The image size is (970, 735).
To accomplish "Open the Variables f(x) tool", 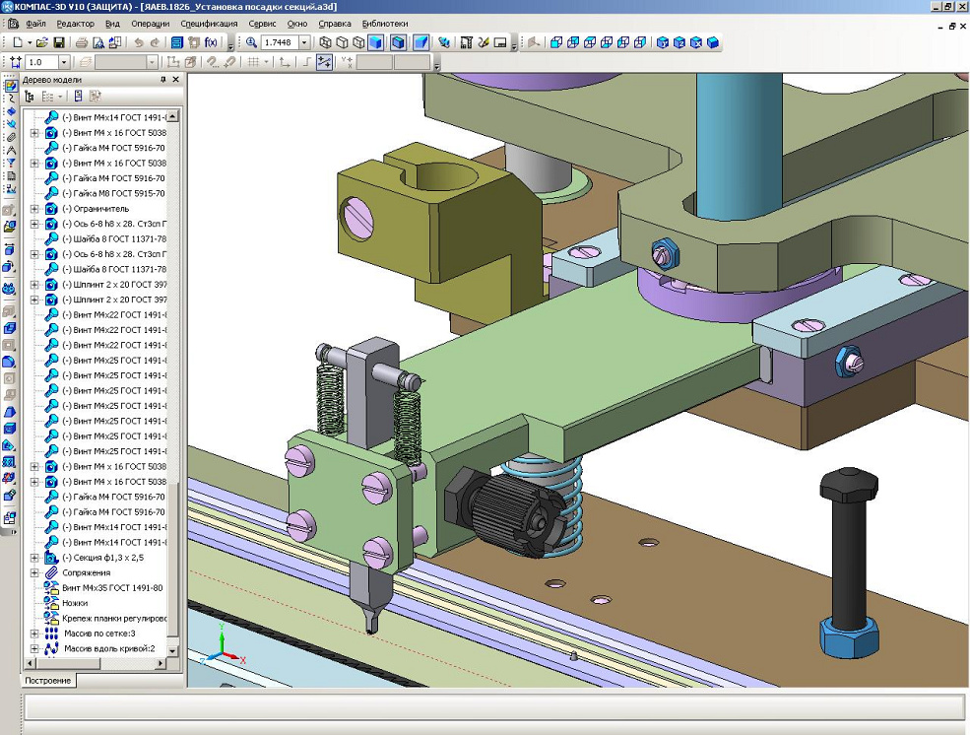I will [x=211, y=43].
